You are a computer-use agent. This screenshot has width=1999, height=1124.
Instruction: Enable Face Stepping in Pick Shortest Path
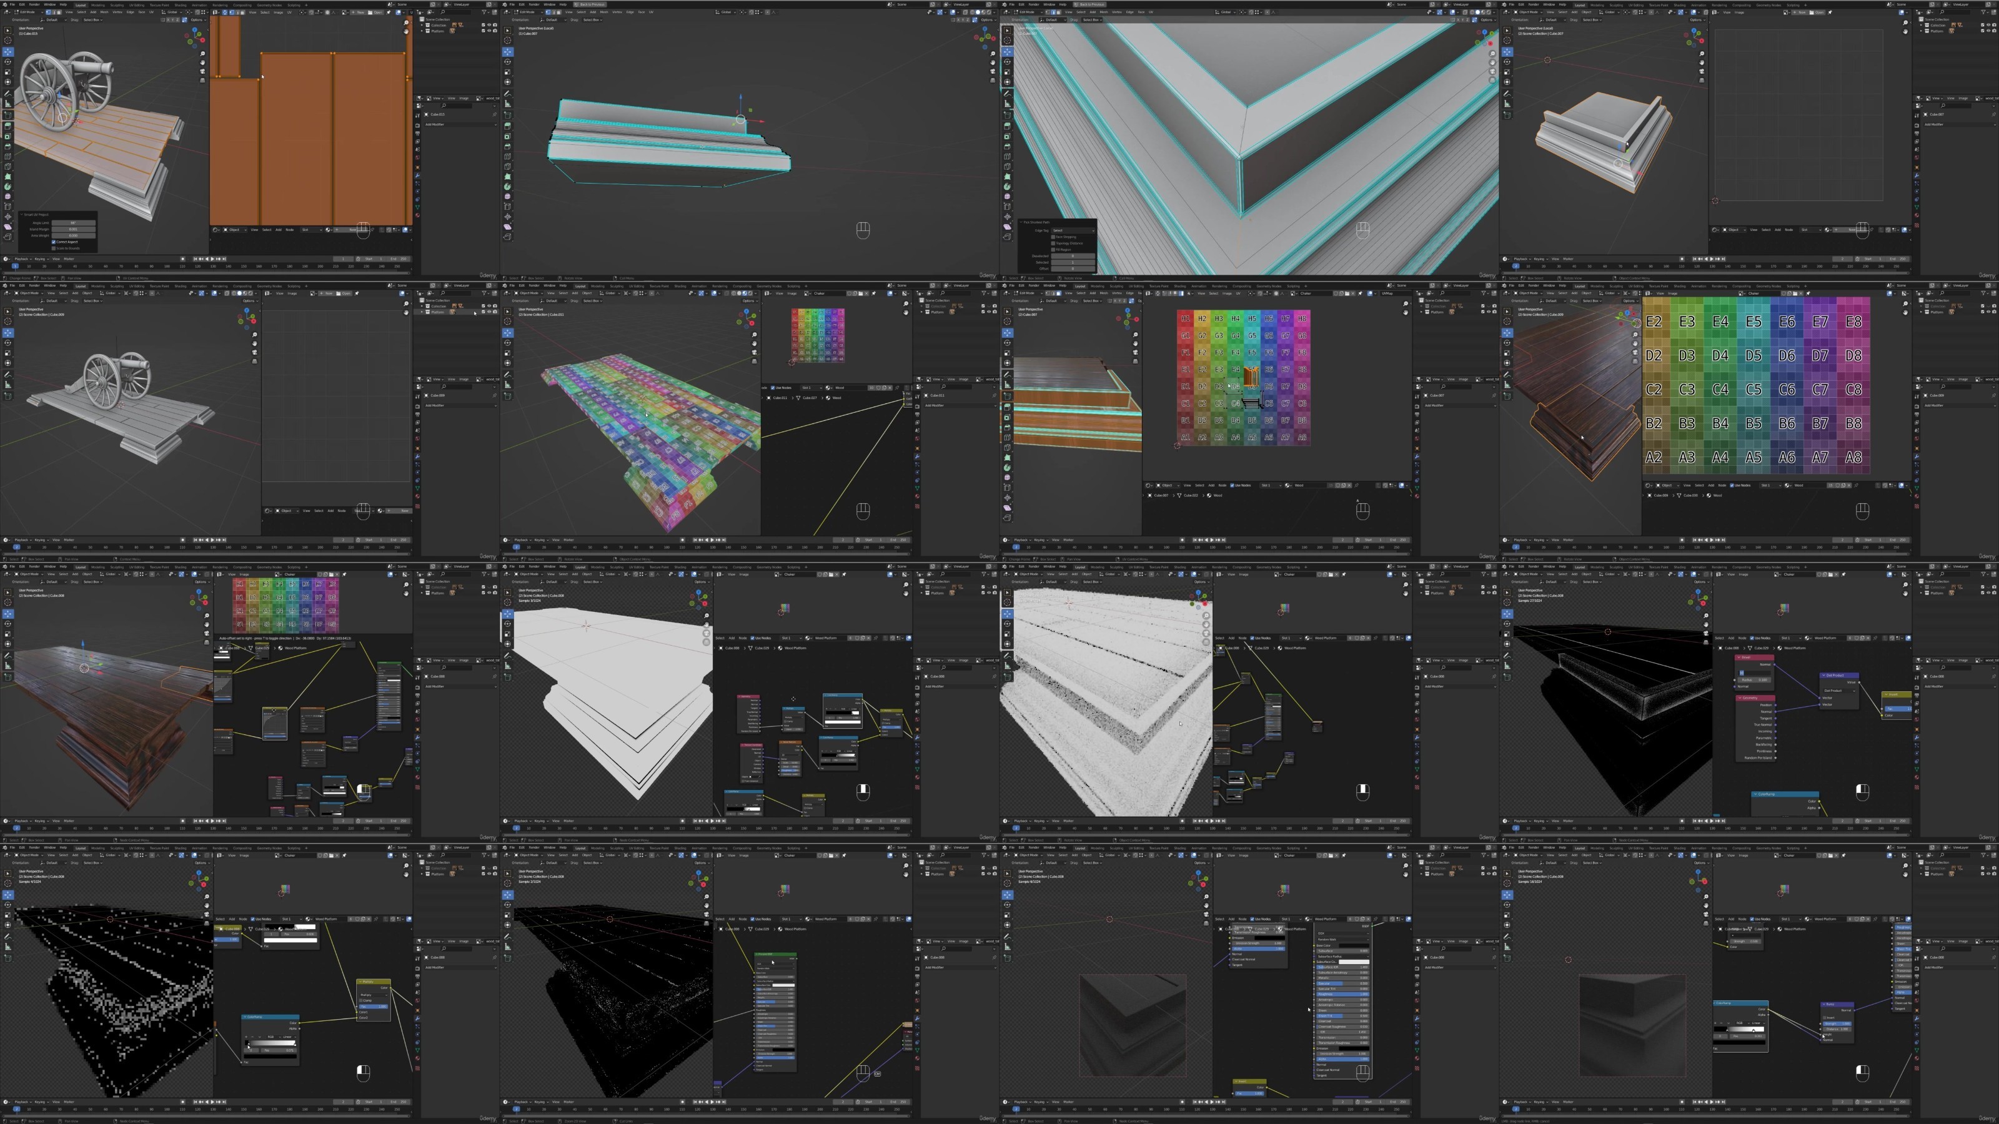tap(1054, 237)
